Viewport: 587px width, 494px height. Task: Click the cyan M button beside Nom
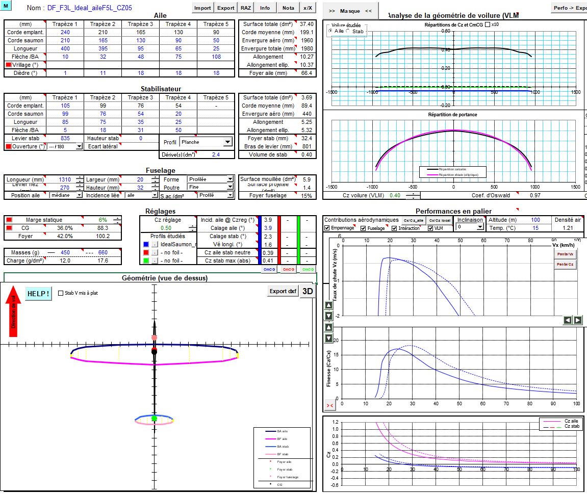pyautogui.click(x=6, y=6)
